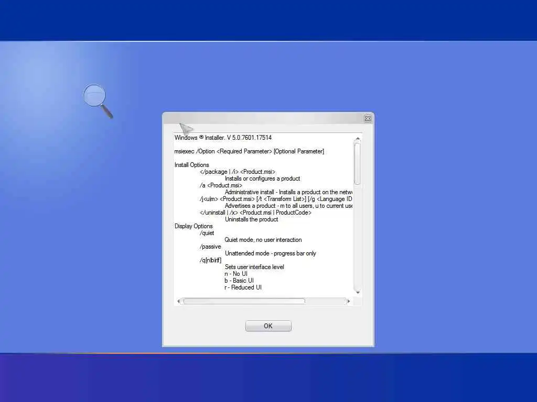Screen dimensions: 537x402
Task: Click the 'msiexec /Option' usage line
Action: [249, 151]
